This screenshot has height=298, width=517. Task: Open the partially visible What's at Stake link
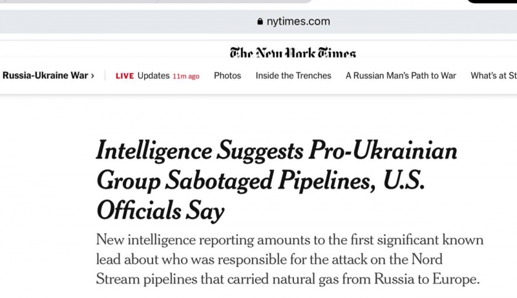click(x=493, y=76)
